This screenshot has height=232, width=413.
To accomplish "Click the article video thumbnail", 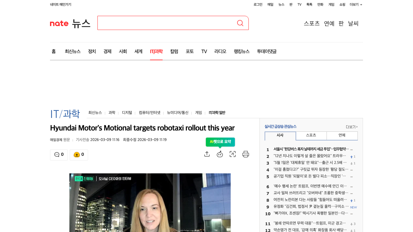I will tap(150, 203).
